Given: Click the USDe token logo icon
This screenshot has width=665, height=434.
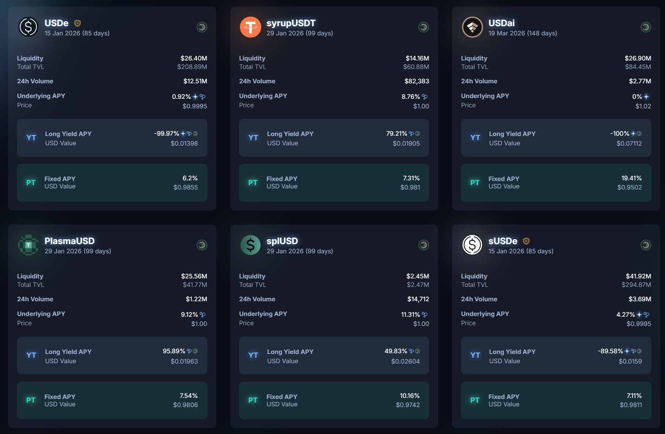Looking at the screenshot, I should tap(27, 27).
